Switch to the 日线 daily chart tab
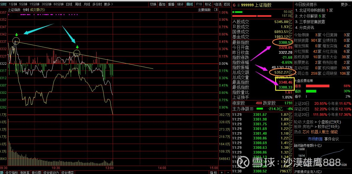 click(69, 4)
